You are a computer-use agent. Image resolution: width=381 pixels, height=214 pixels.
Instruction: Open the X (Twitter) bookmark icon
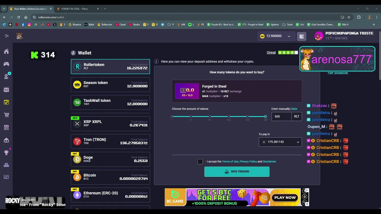55,25
